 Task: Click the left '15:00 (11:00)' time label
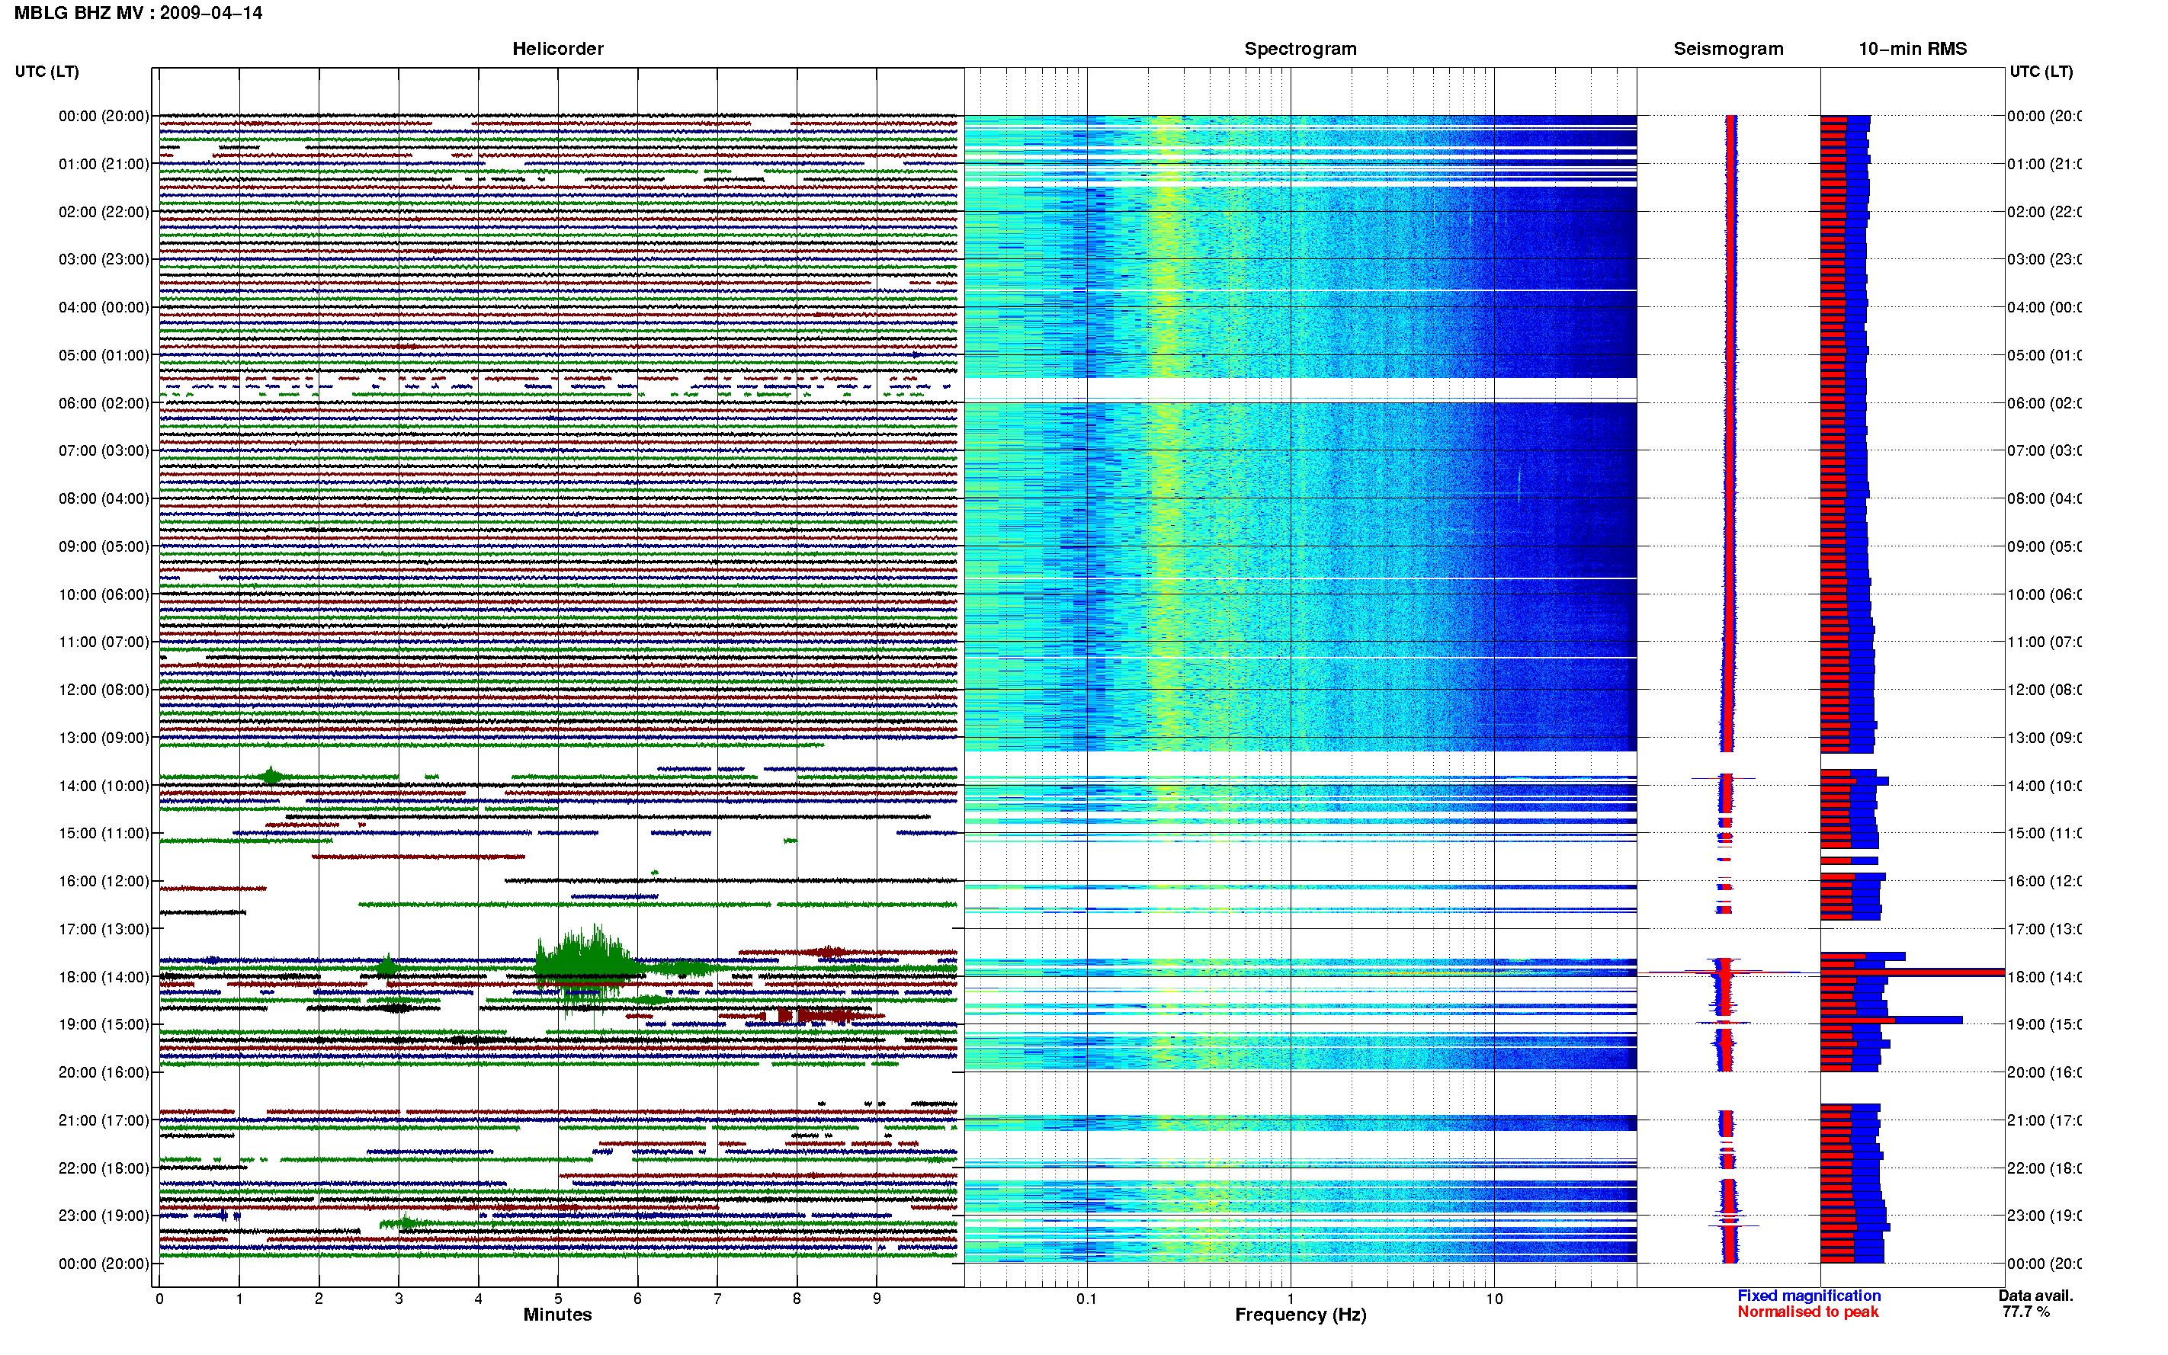pyautogui.click(x=104, y=834)
